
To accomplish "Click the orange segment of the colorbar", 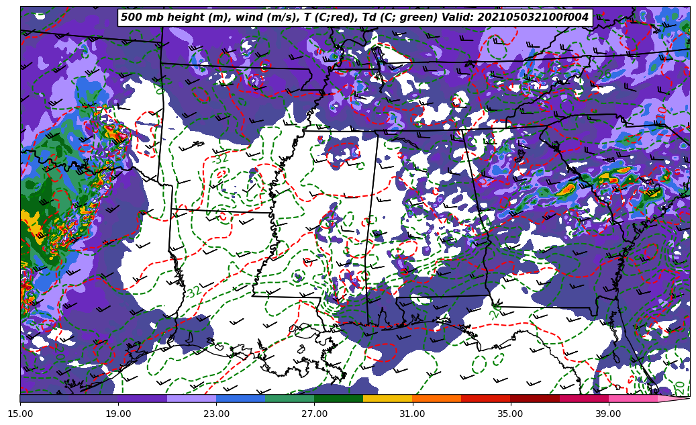I will pyautogui.click(x=436, y=398).
